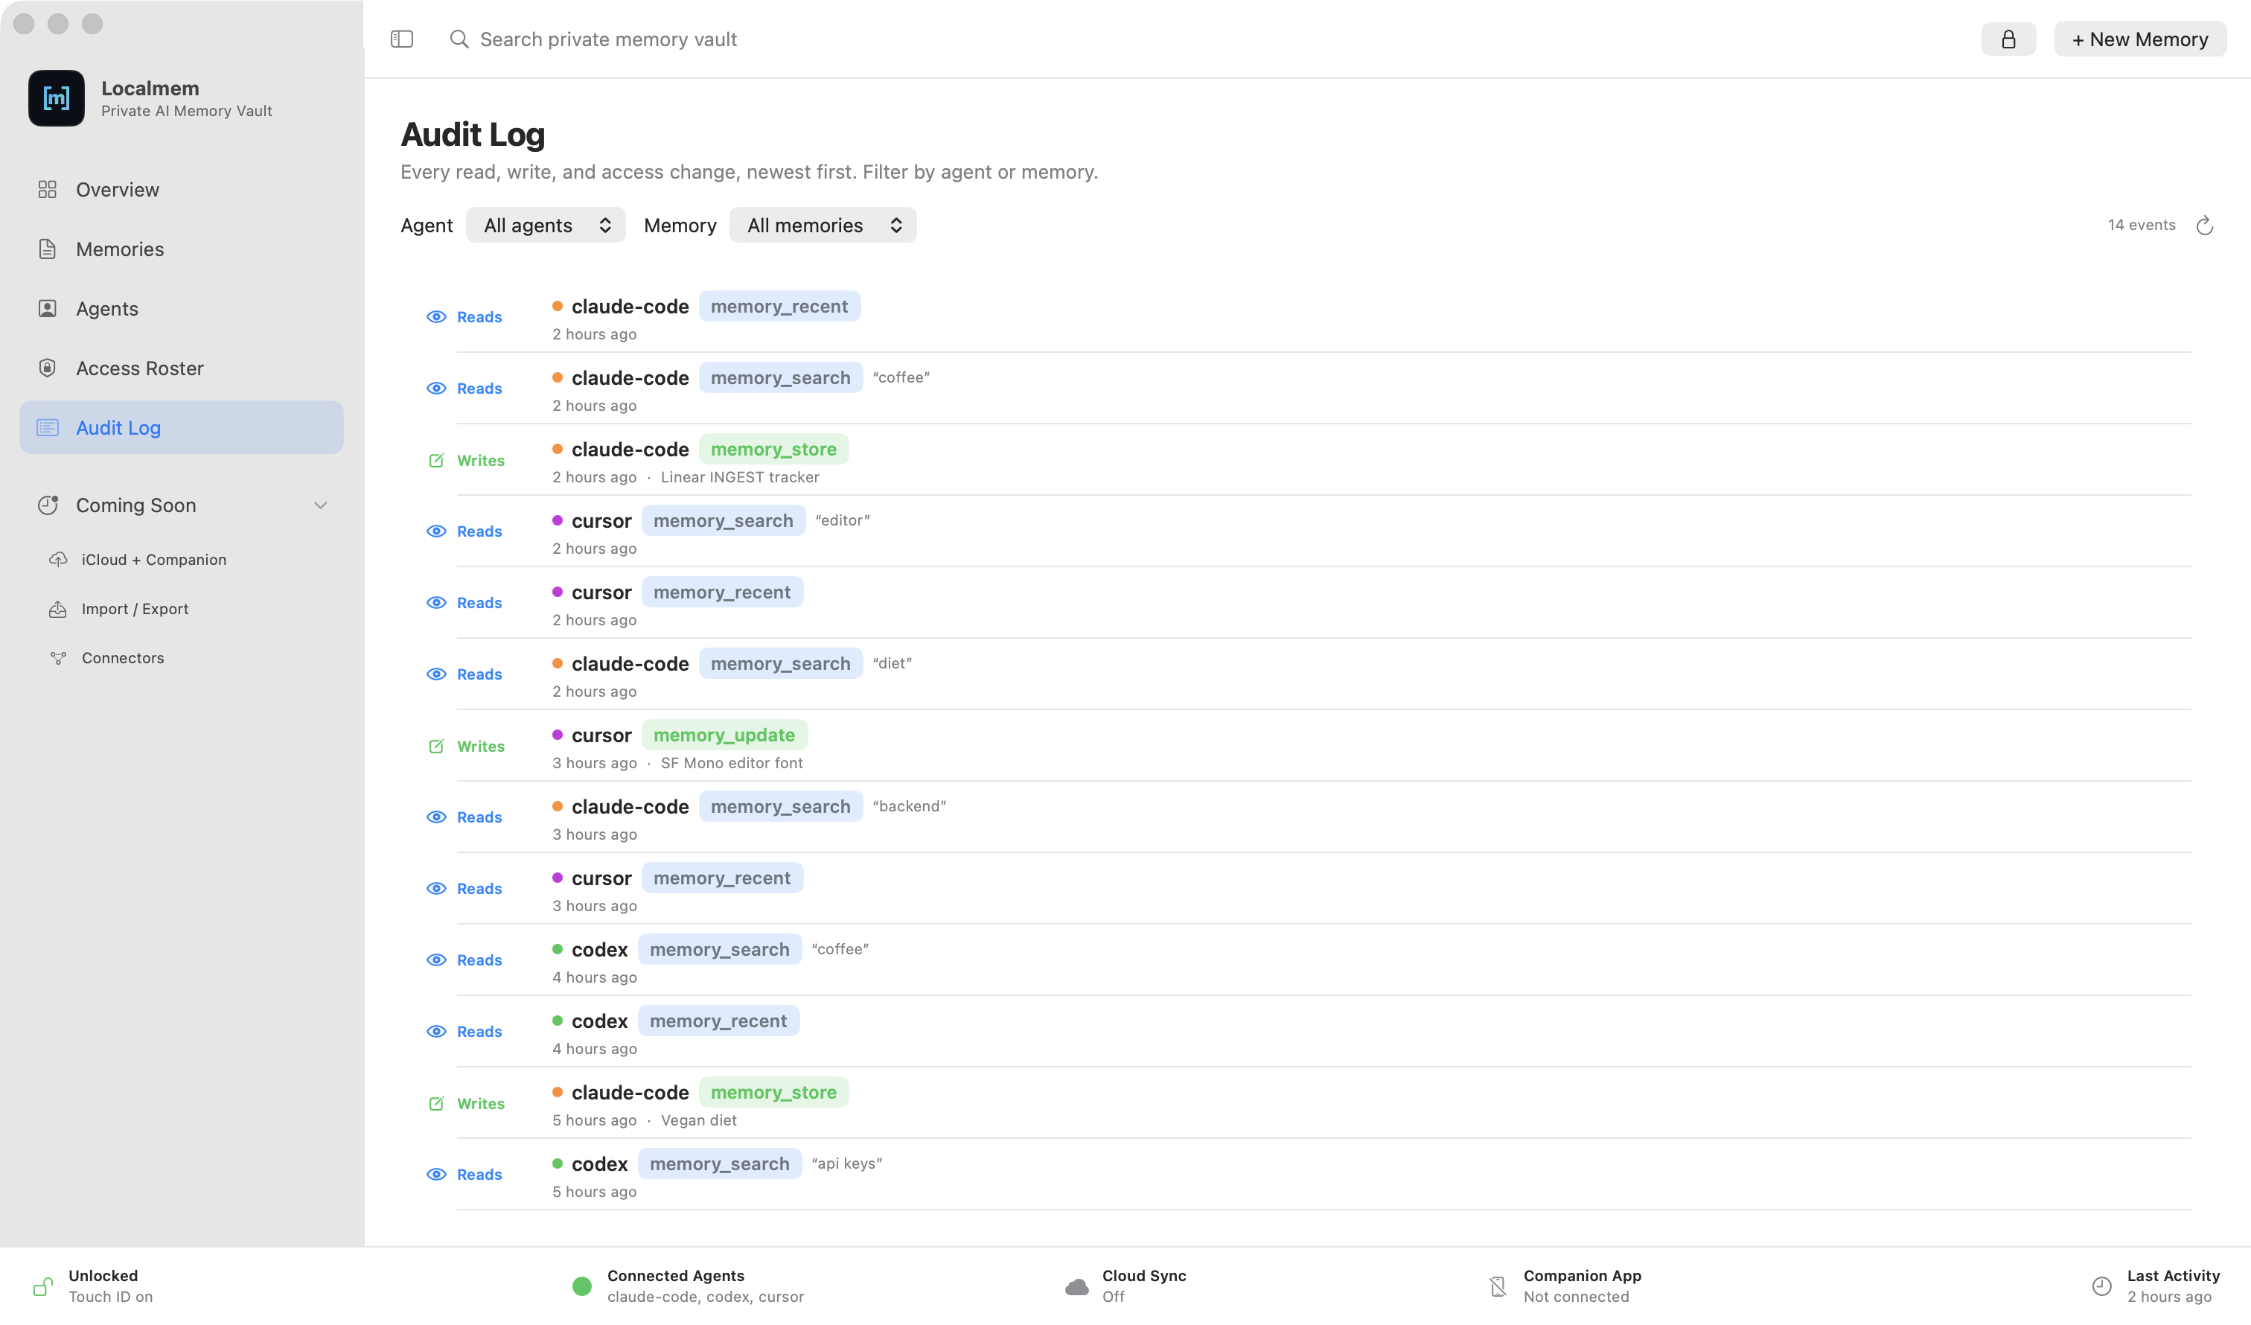Click the memory_search tag with query "diet"

click(780, 664)
